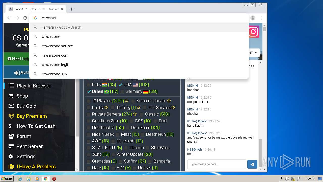
Task: Click the Chrome taskbar icon
Action: pyautogui.click(x=45, y=179)
